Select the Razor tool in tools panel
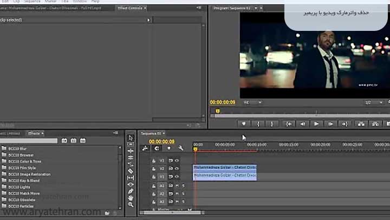The width and height of the screenshot is (390, 220). [131, 171]
